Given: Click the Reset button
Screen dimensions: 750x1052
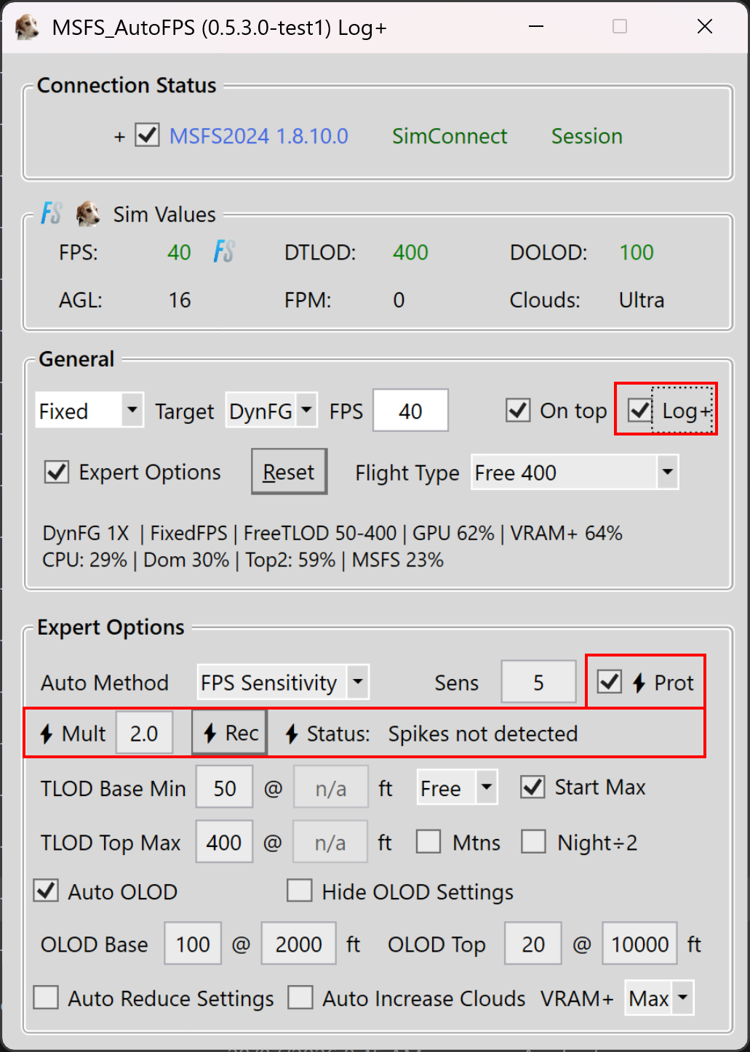Looking at the screenshot, I should coord(289,472).
